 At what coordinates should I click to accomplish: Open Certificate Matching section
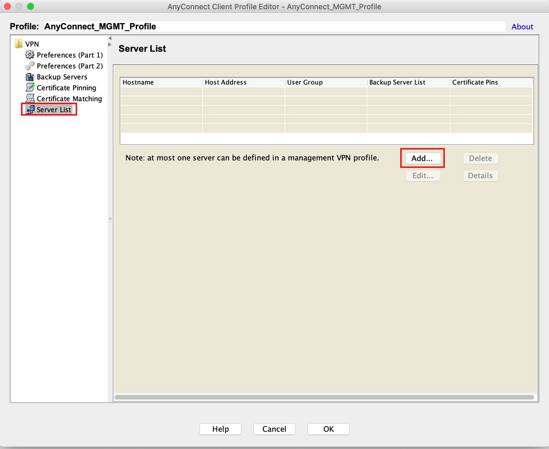[69, 99]
